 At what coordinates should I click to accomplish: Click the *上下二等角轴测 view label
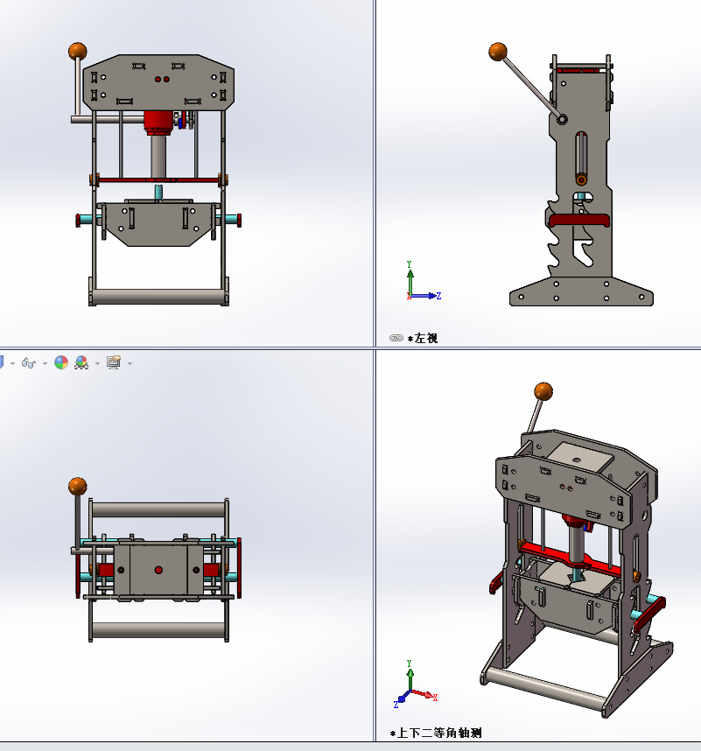click(436, 733)
